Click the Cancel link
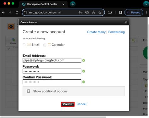149x118 pixels. click(81, 104)
